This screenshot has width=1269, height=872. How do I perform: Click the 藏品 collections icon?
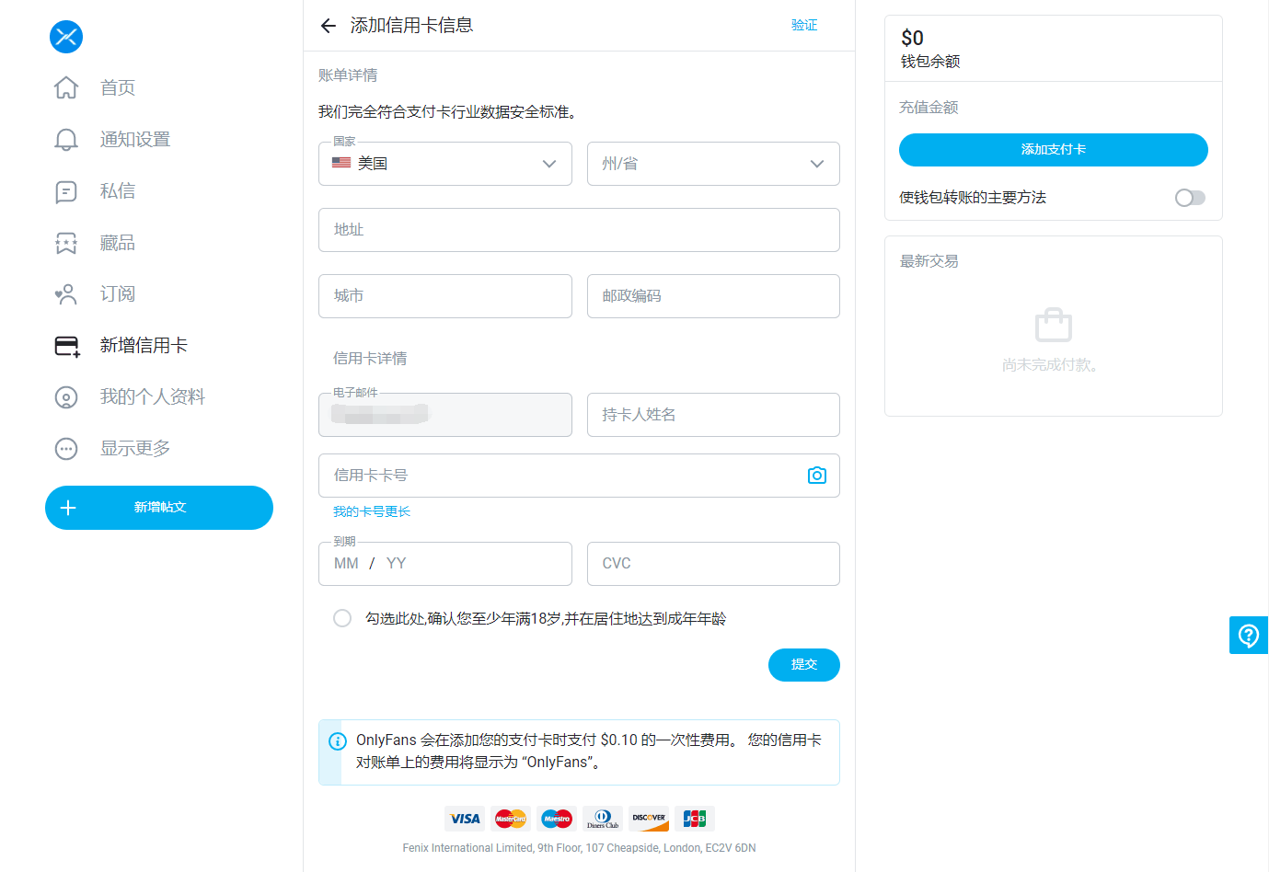click(65, 242)
